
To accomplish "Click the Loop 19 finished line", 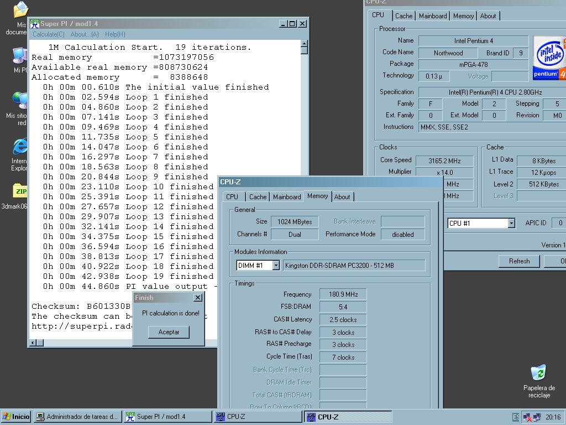I will [128, 277].
